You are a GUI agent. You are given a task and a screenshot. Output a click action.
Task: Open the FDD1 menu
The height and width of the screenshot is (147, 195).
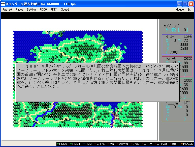[54, 10]
